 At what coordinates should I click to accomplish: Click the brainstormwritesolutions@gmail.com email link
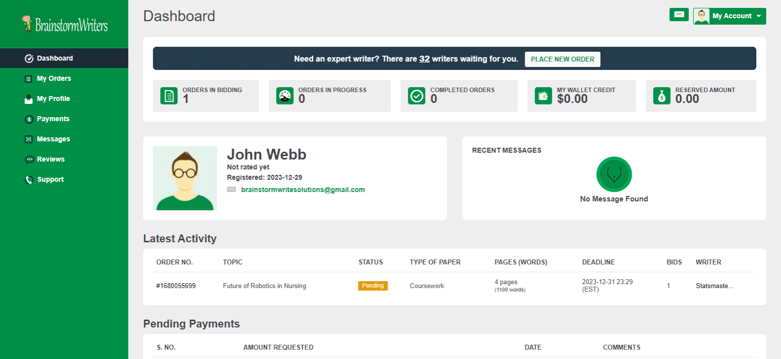[x=303, y=190]
